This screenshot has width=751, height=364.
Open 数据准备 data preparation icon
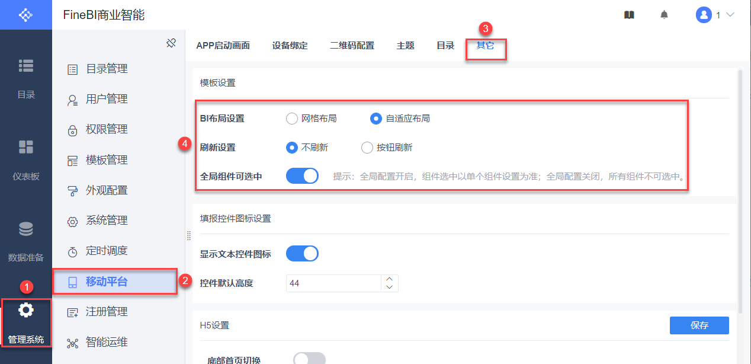[x=25, y=229]
